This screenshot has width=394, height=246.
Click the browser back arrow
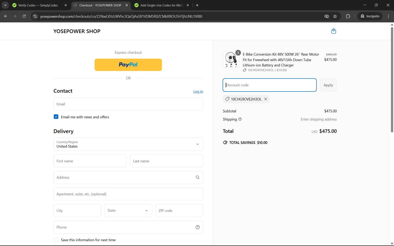point(6,16)
